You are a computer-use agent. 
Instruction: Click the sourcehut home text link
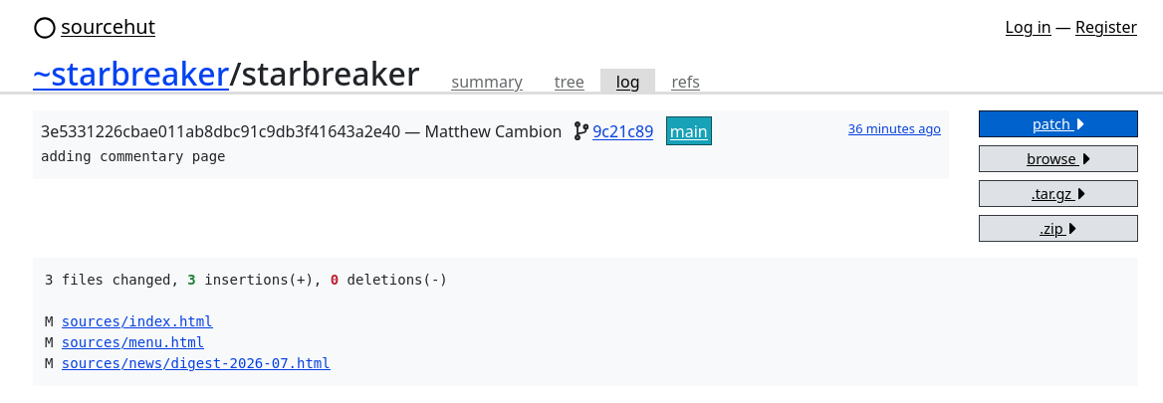[x=109, y=28]
